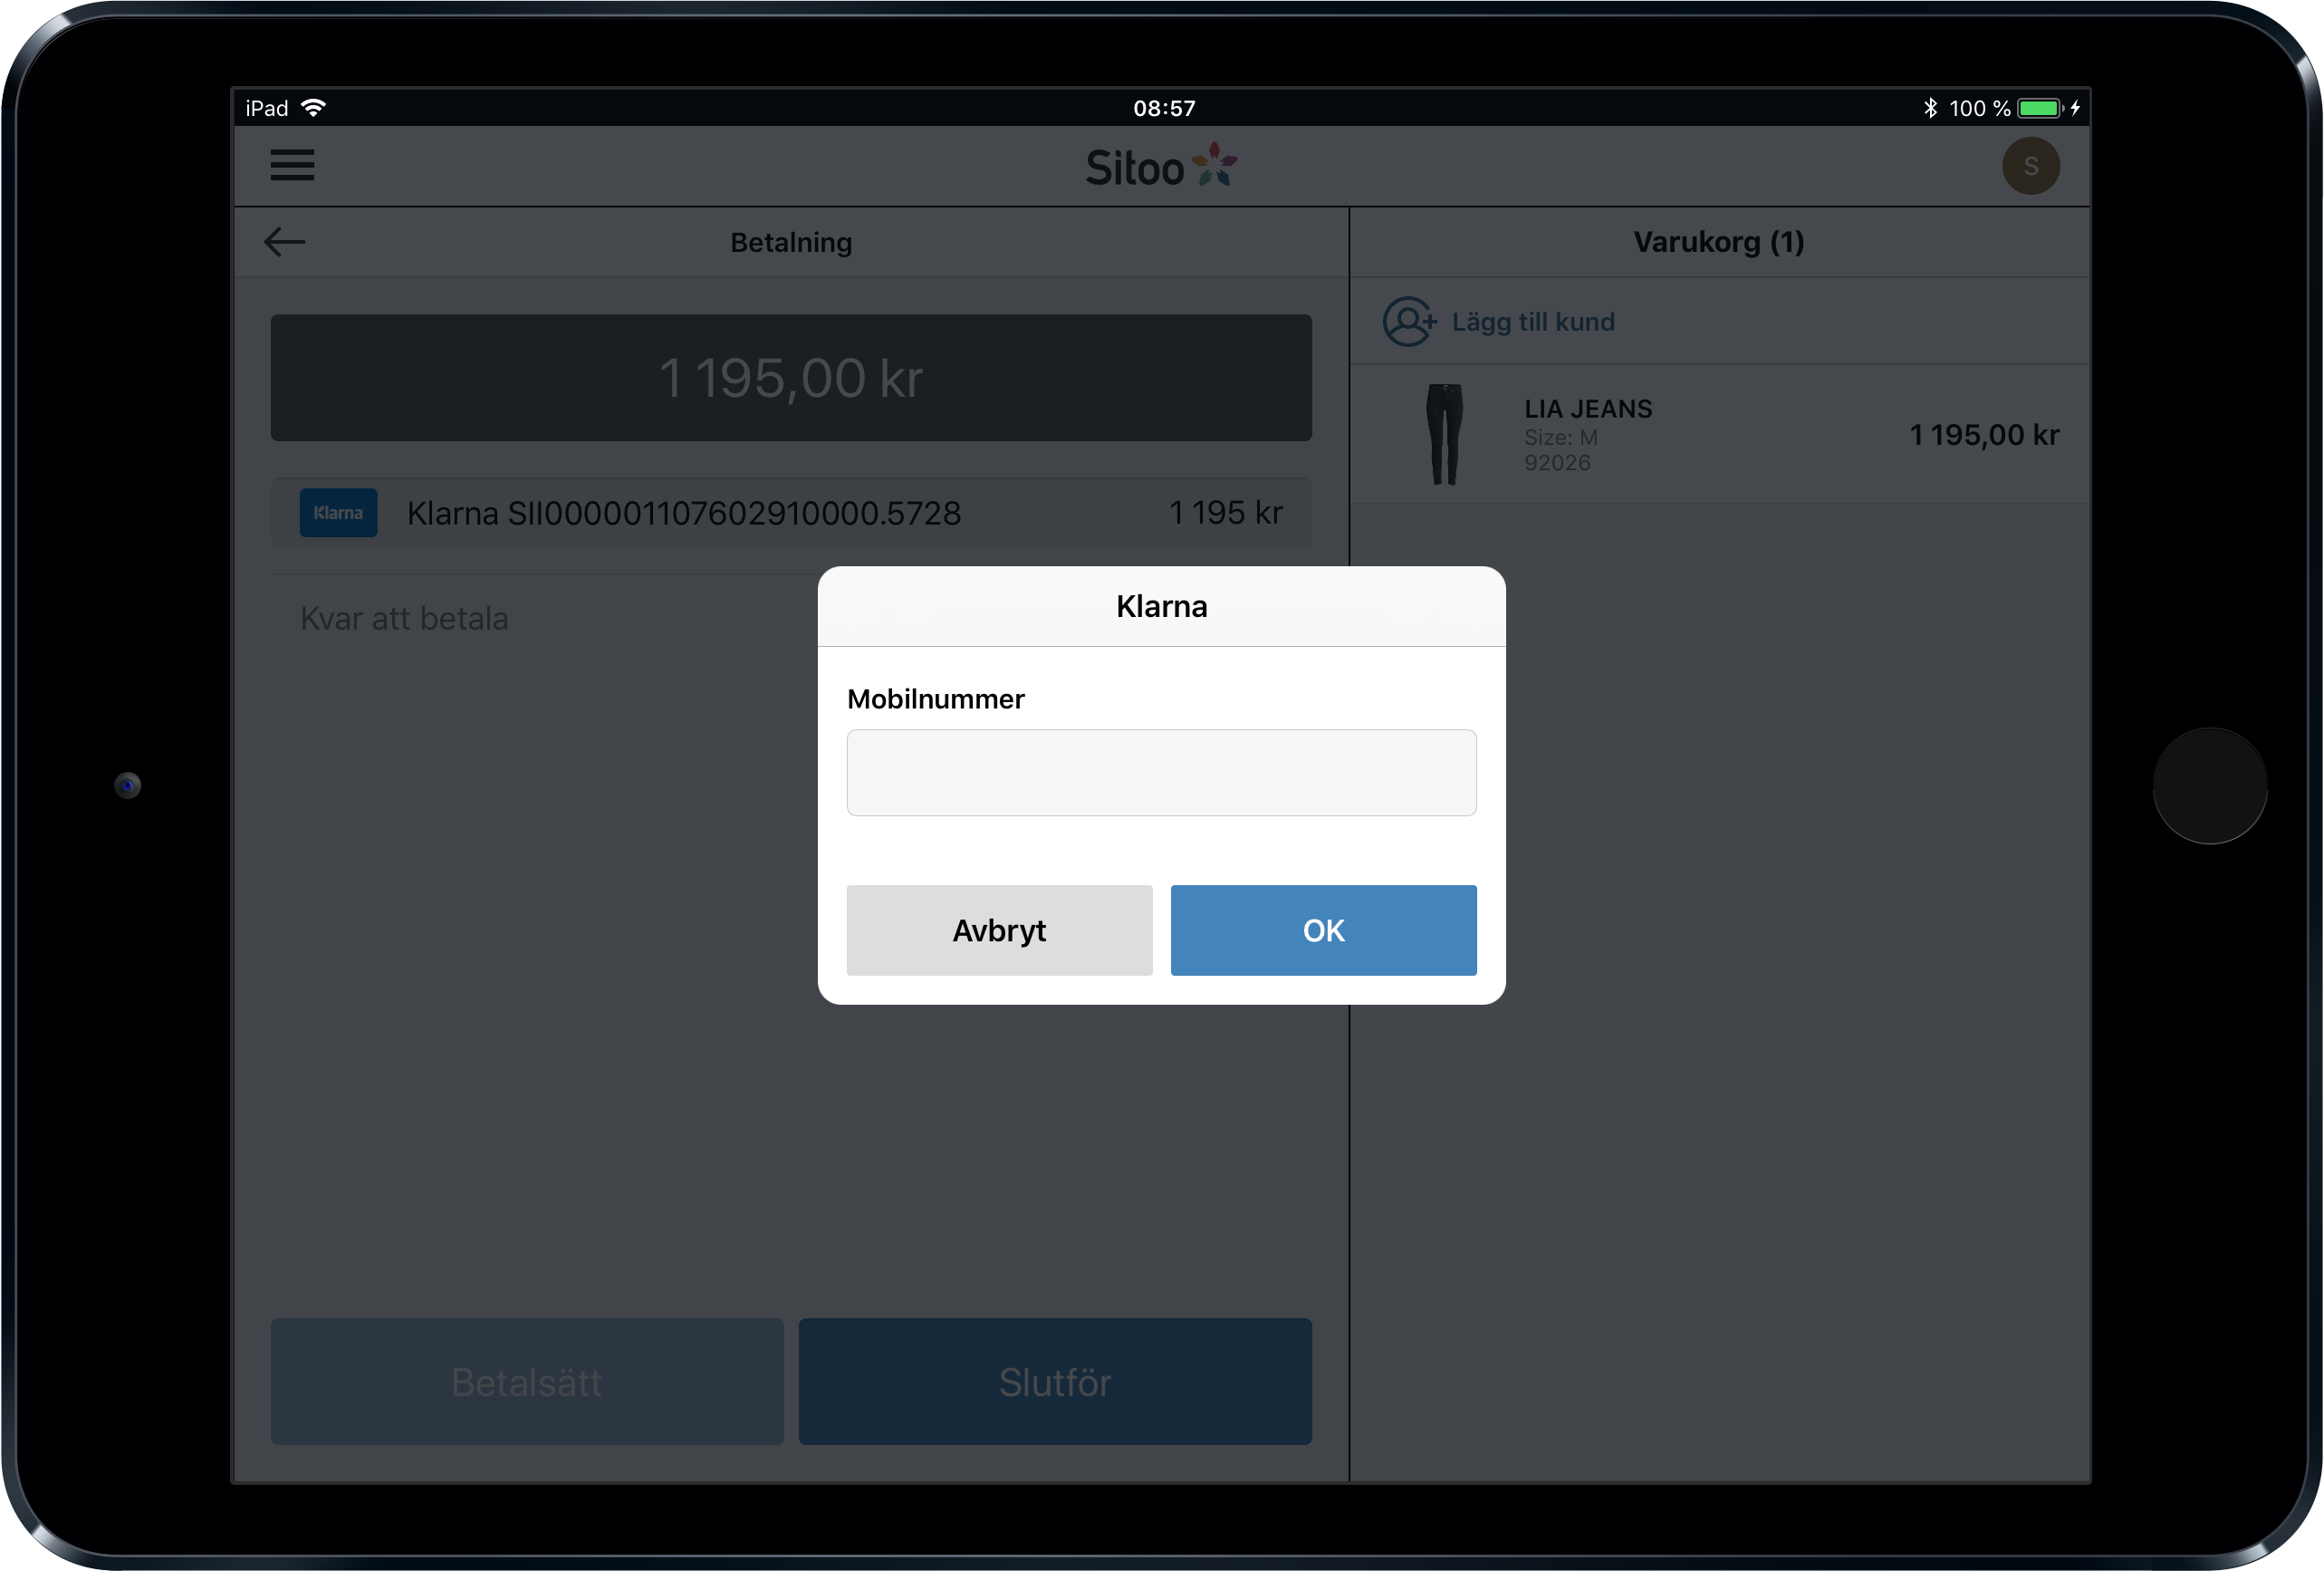
Task: Go back with the arrow icon
Action: point(285,242)
